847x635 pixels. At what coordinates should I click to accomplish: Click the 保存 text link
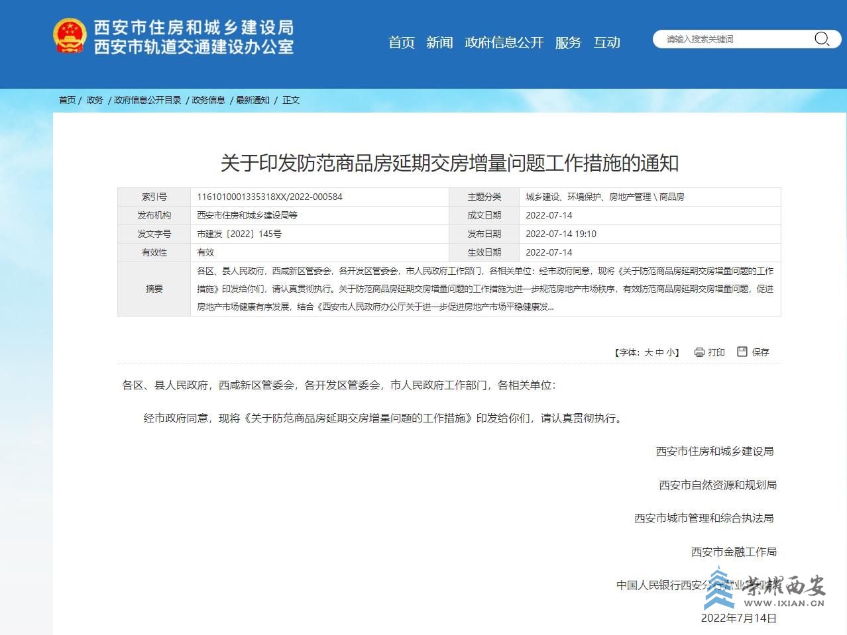(761, 352)
